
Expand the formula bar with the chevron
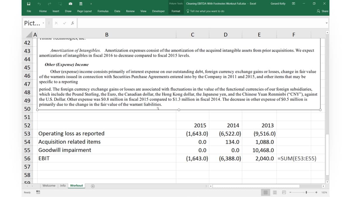pyautogui.click(x=326, y=23)
